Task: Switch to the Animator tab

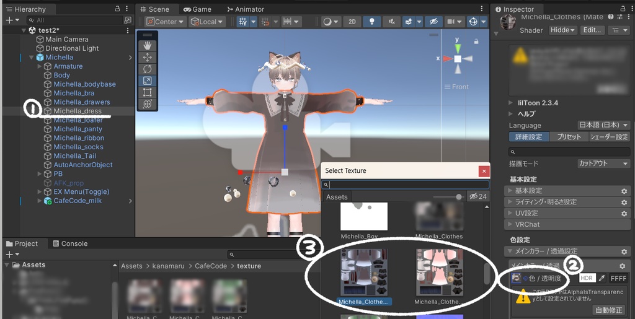Action: click(246, 9)
